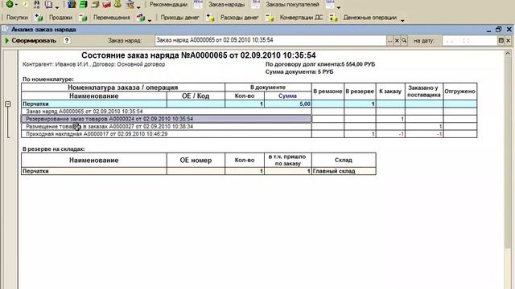Click the scroll-up arrow of the report scrollbar
The image size is (515, 289).
[508, 53]
